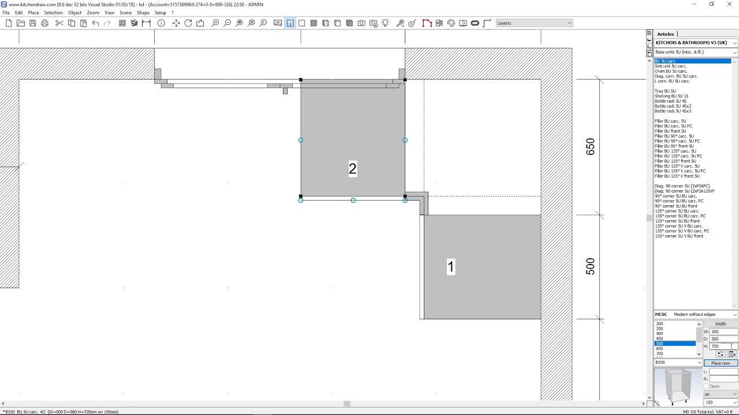Toggle the Open checkbox

click(x=707, y=386)
